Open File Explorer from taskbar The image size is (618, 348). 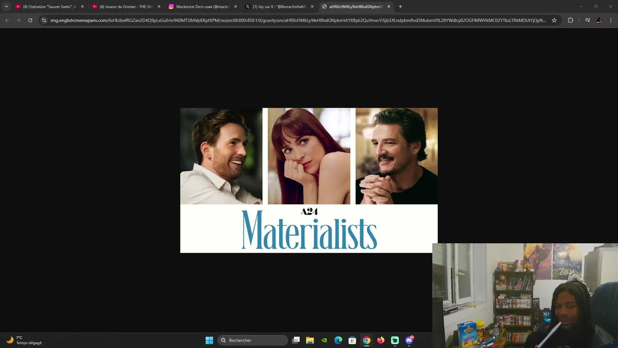pyautogui.click(x=310, y=340)
